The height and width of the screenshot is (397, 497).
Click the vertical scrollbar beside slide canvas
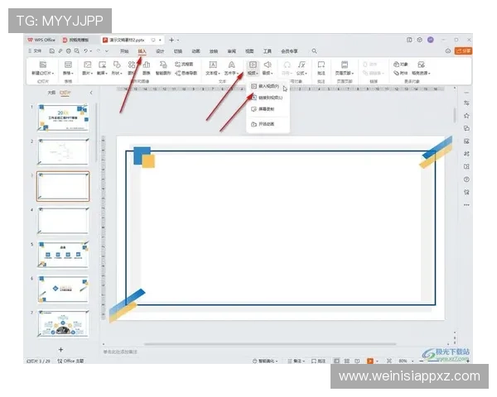pyautogui.click(x=453, y=116)
